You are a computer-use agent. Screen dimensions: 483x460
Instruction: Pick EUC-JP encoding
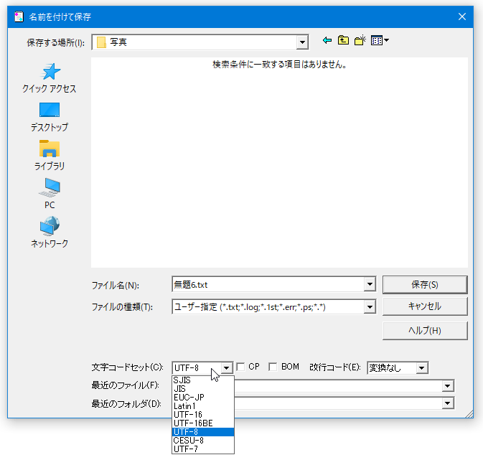[202, 398]
